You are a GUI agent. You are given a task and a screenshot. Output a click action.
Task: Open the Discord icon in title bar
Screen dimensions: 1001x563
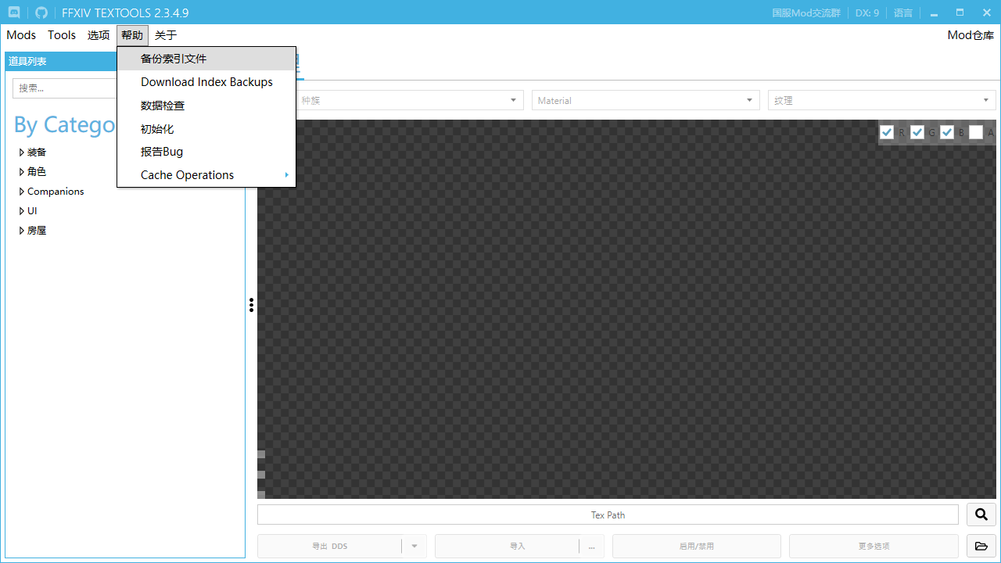click(x=15, y=13)
